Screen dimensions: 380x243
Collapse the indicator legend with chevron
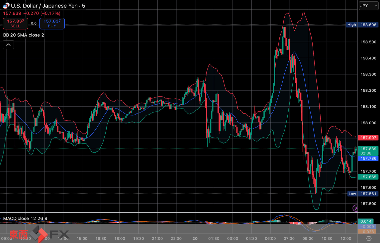8,45
